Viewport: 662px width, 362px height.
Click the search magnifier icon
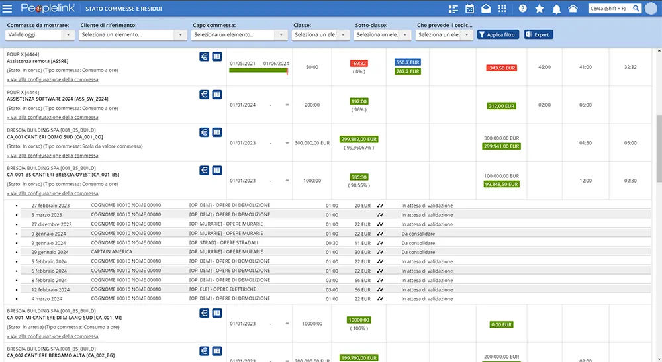636,8
